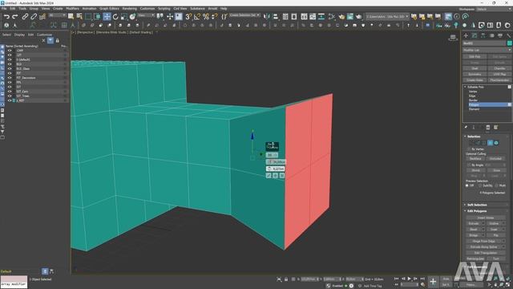
Task: Hide the 0 (default) layer eye icon
Action: (x=10, y=59)
